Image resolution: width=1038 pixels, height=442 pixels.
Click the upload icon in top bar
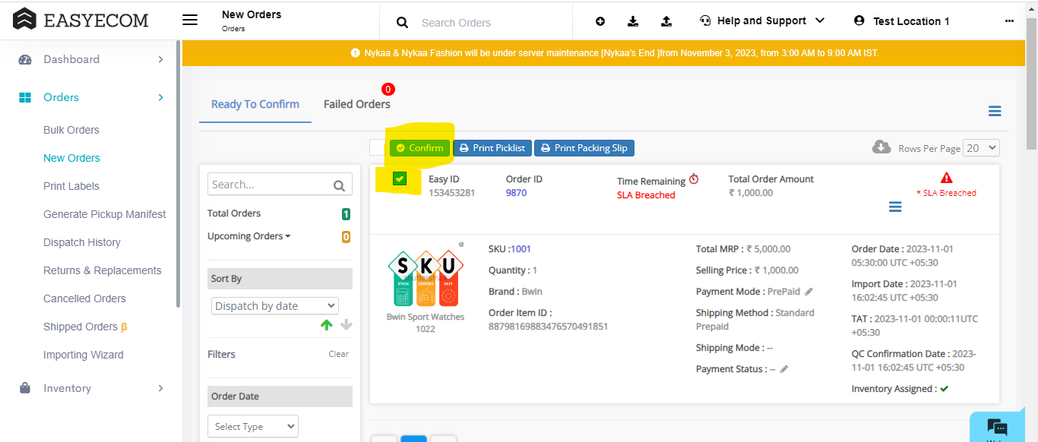click(x=666, y=21)
